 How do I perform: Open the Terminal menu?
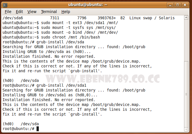49,12
